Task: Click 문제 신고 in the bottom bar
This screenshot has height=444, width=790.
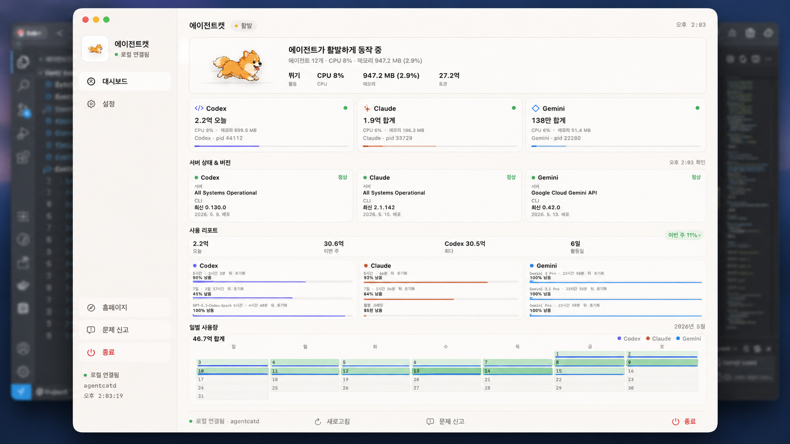Action: pos(445,421)
